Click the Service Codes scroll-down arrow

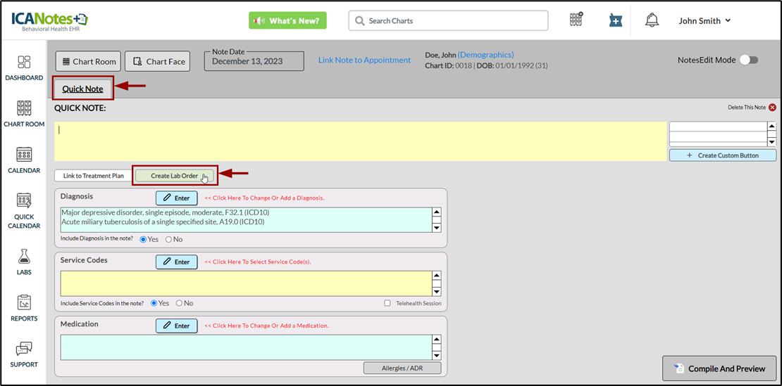[x=436, y=292]
